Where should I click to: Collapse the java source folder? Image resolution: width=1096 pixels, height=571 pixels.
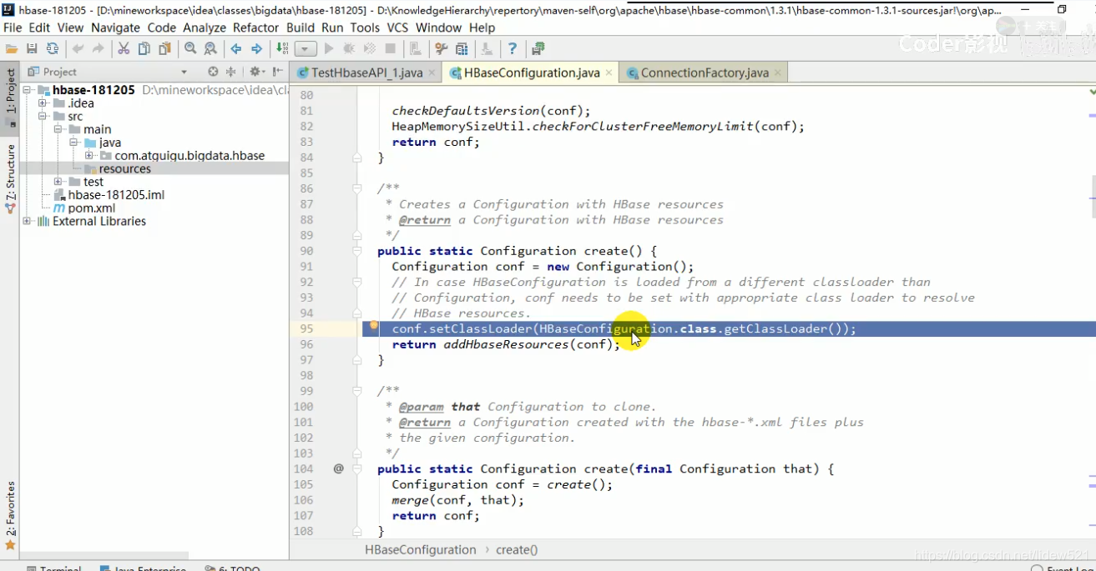(73, 143)
